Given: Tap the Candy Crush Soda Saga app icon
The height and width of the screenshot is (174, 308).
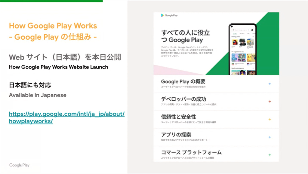Looking at the screenshot, I should pos(233,63).
